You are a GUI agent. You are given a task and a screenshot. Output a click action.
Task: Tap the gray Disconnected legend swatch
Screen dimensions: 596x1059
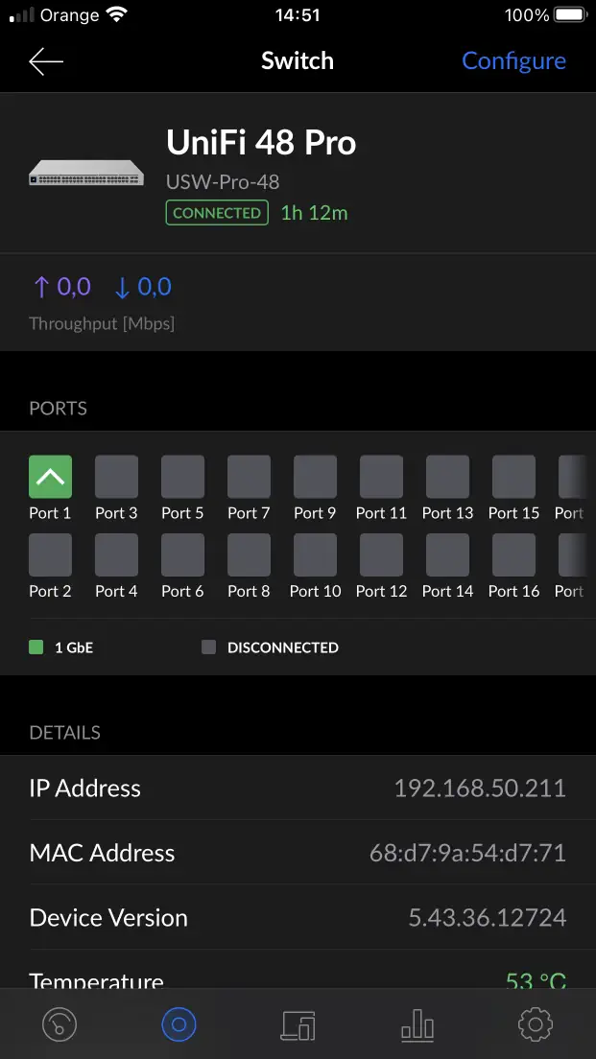click(x=209, y=647)
